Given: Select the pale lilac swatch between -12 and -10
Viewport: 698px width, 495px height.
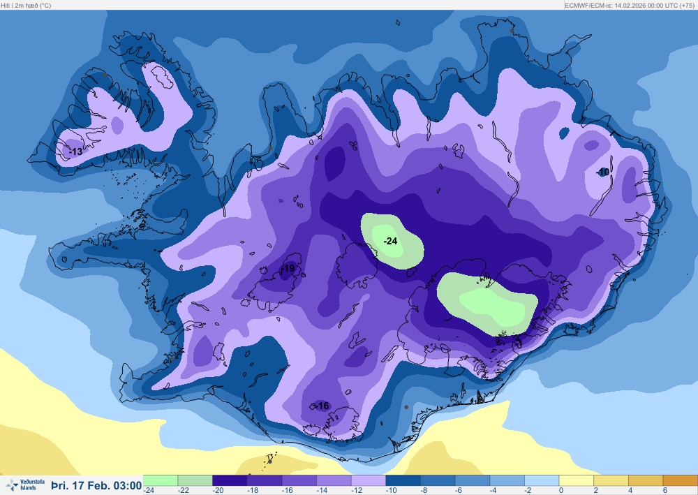Looking at the screenshot, I should tap(369, 480).
